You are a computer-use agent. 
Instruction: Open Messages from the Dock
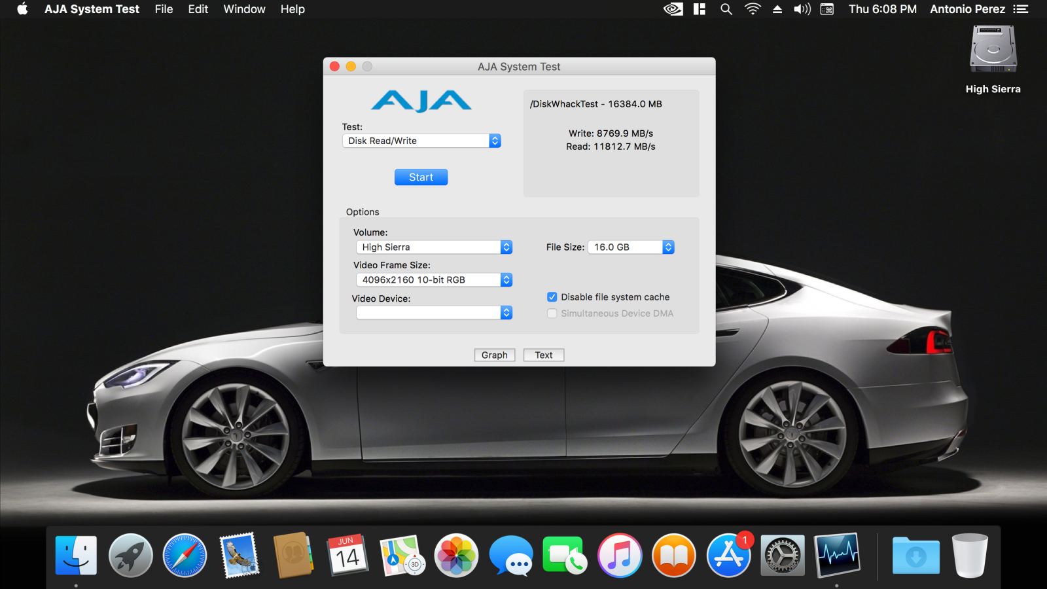click(x=511, y=556)
